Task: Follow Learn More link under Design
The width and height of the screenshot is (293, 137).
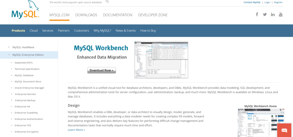Action: tap(76, 130)
